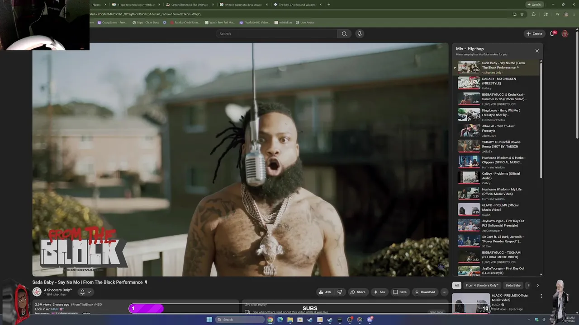
Task: Bookmark this page with star icon
Action: pyautogui.click(x=522, y=14)
